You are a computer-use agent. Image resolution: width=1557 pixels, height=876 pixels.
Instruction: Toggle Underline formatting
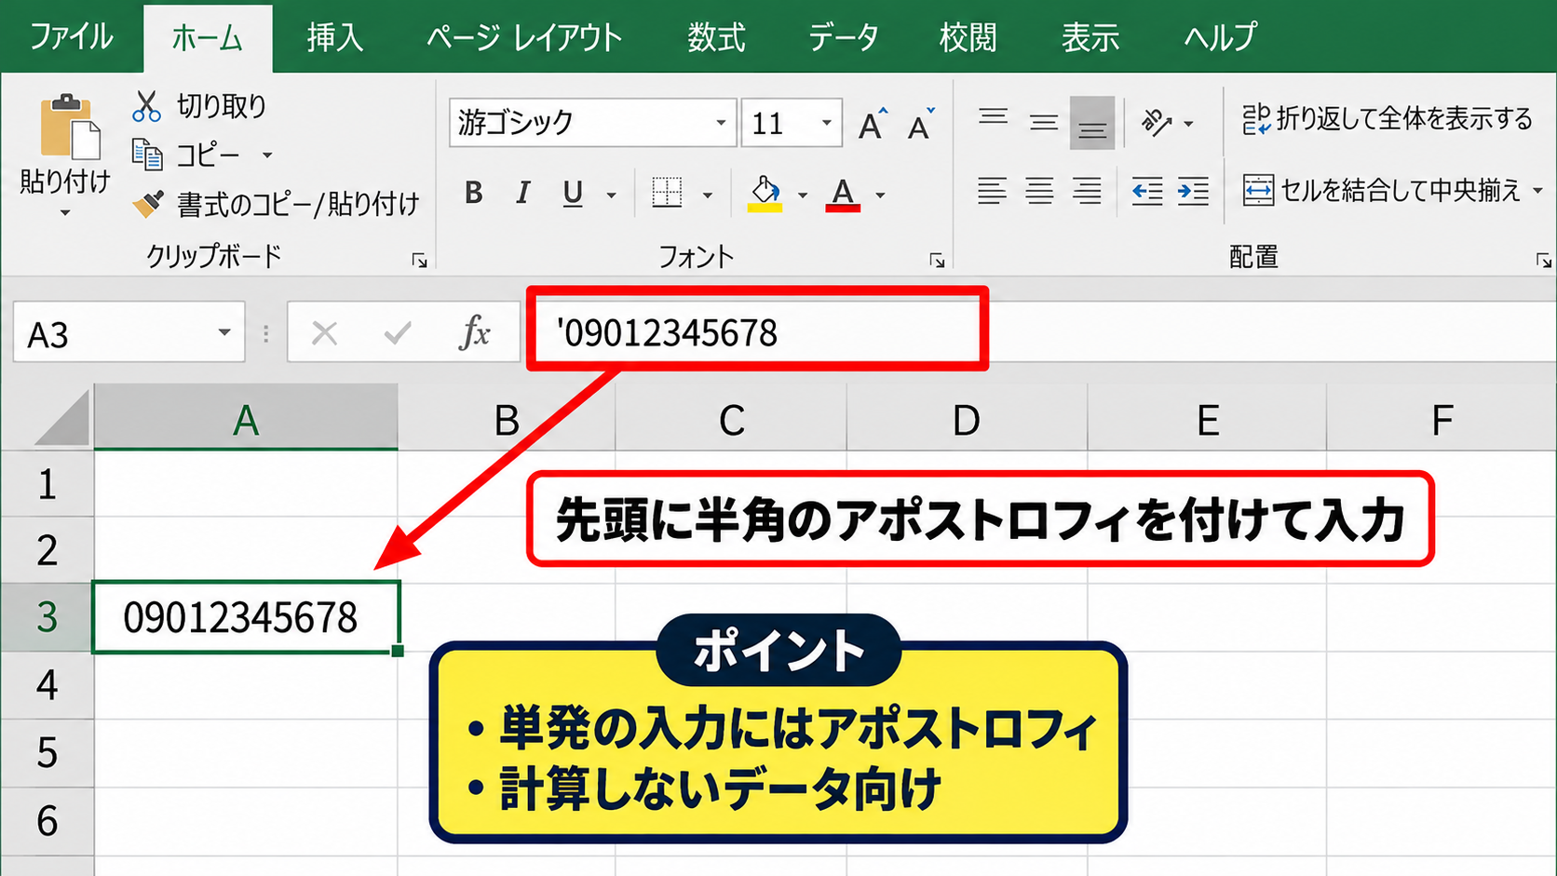pos(573,194)
